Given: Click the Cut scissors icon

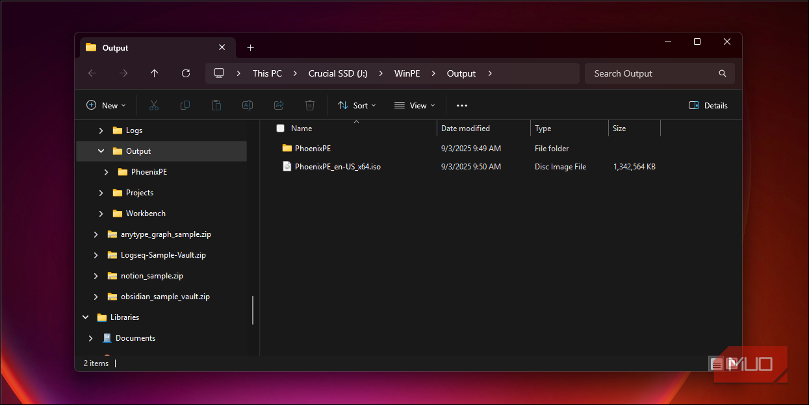Looking at the screenshot, I should 154,105.
